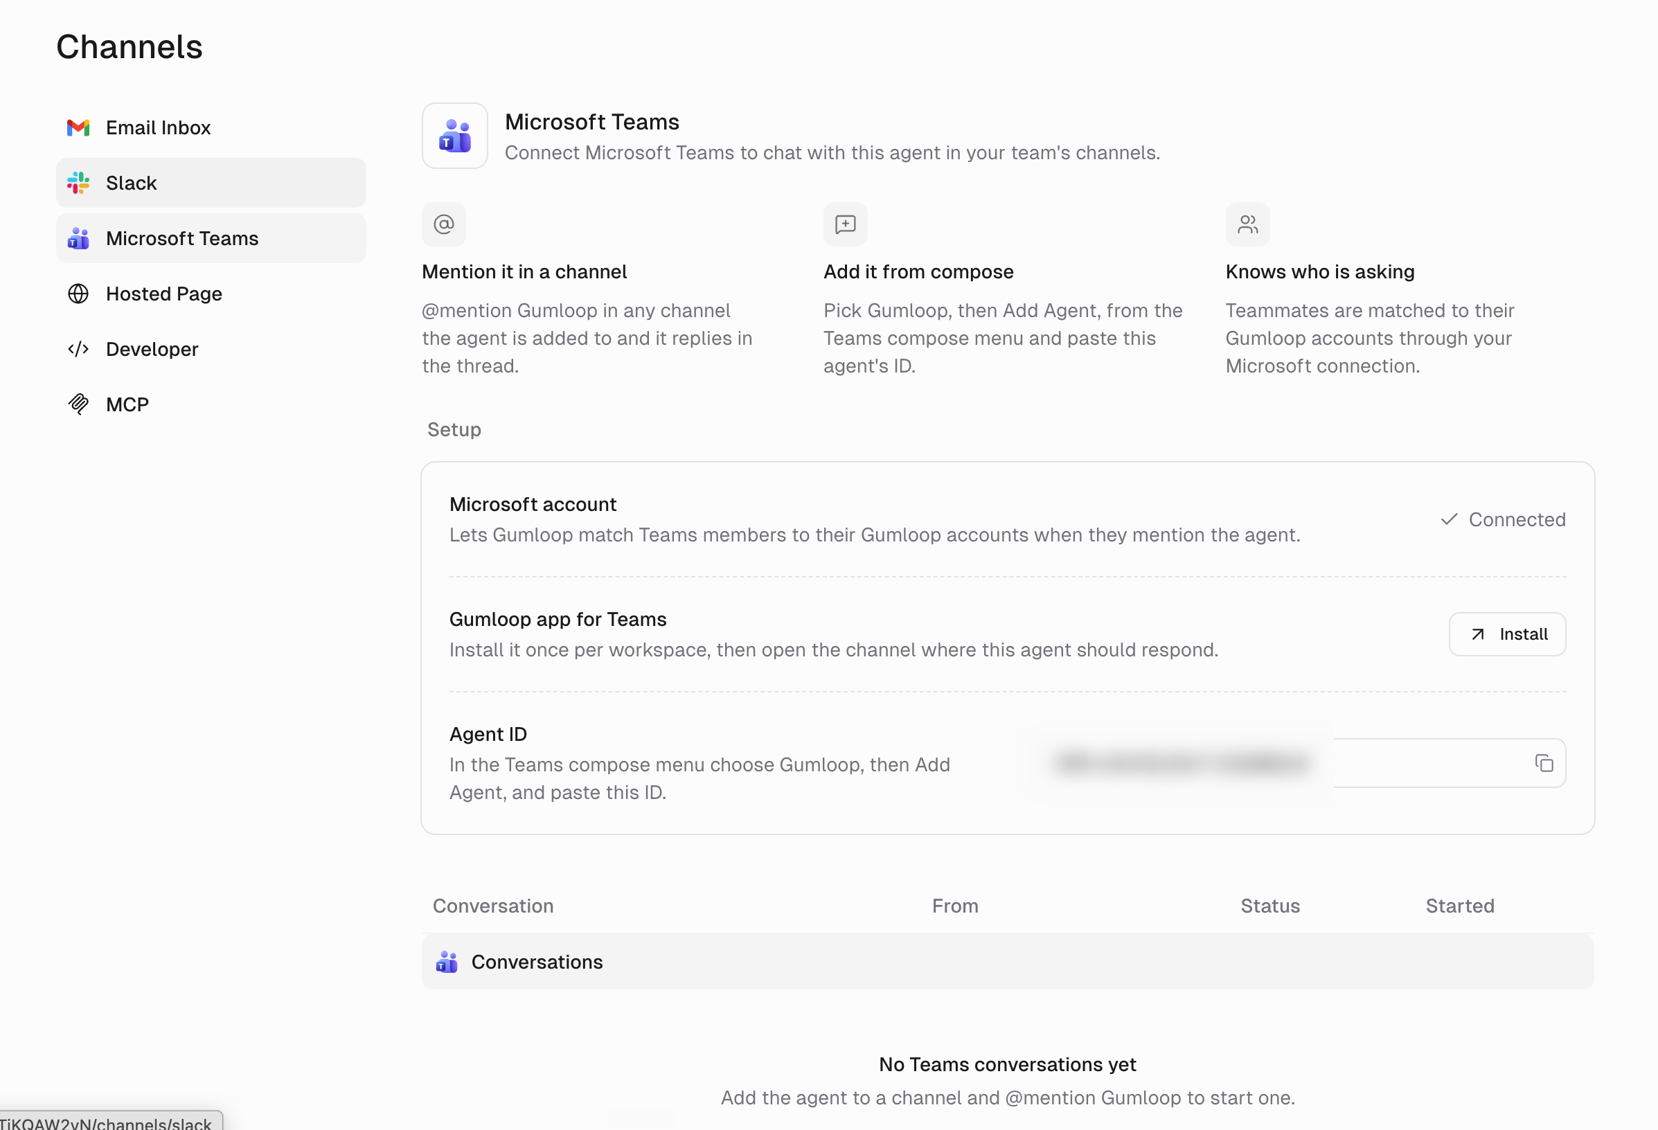Open the Developer channel section

pos(211,349)
